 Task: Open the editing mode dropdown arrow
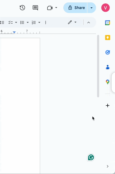point(75,22)
